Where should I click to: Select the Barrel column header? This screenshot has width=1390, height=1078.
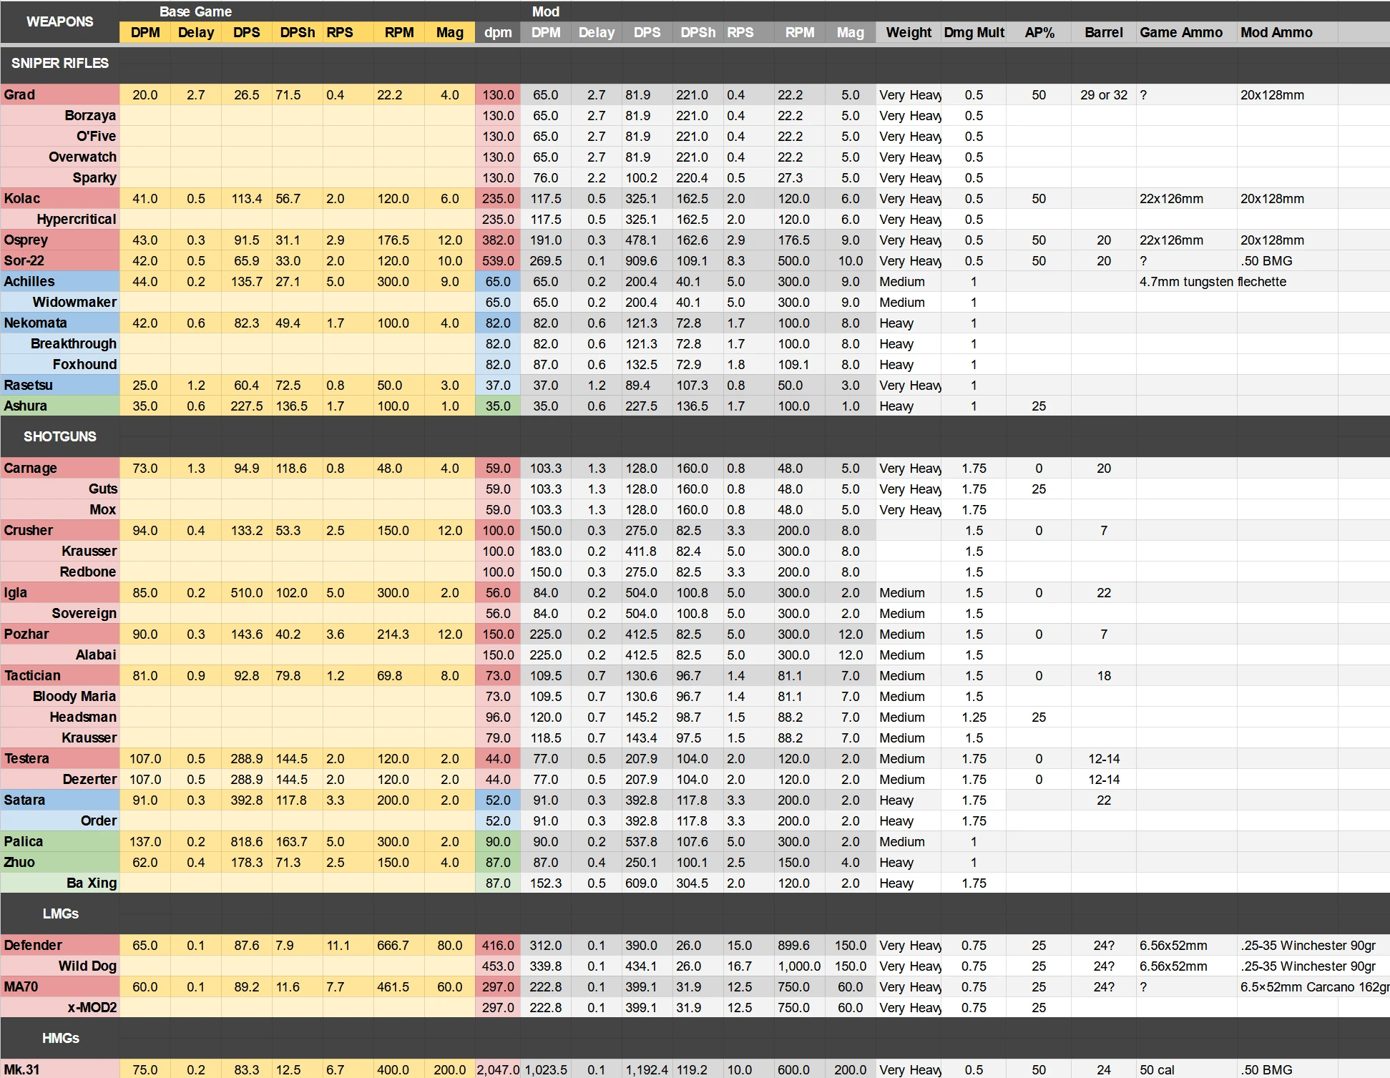click(x=1103, y=32)
